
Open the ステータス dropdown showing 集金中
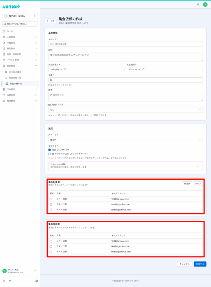click(x=125, y=140)
